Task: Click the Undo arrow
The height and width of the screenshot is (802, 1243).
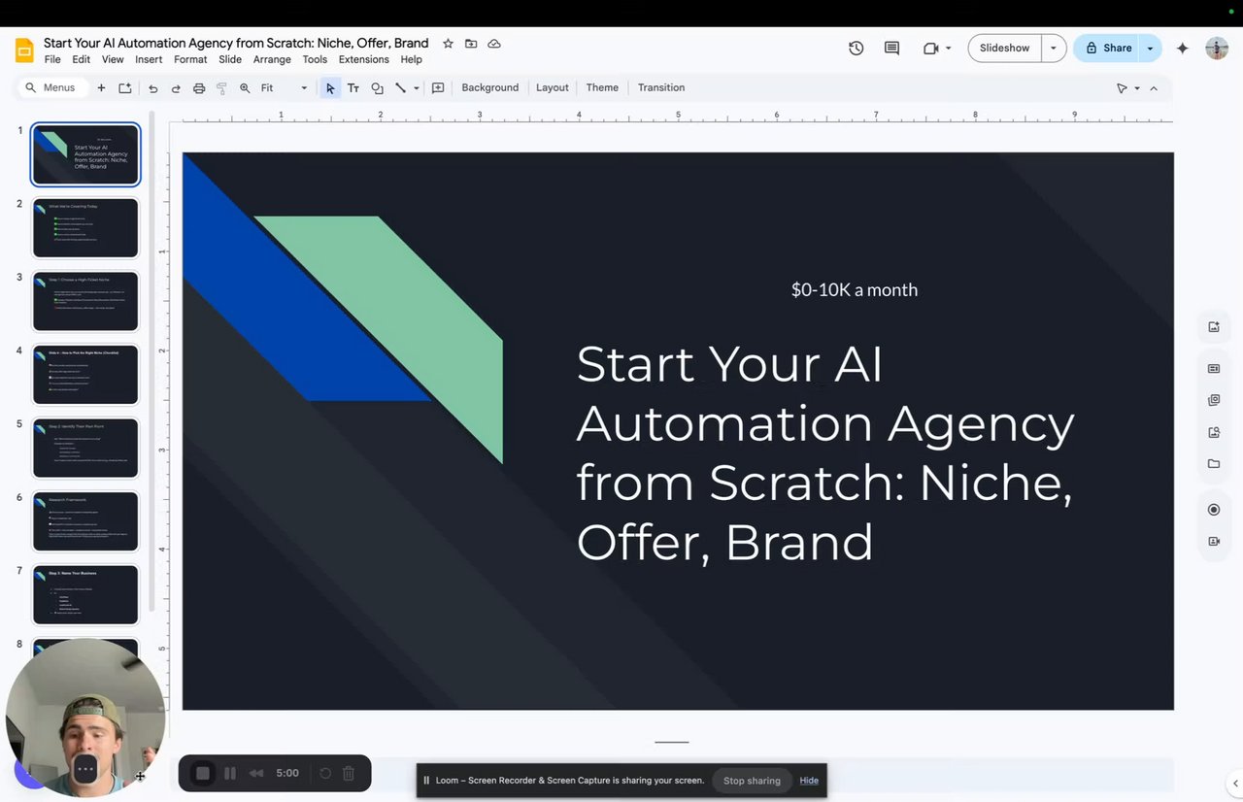Action: (x=152, y=88)
